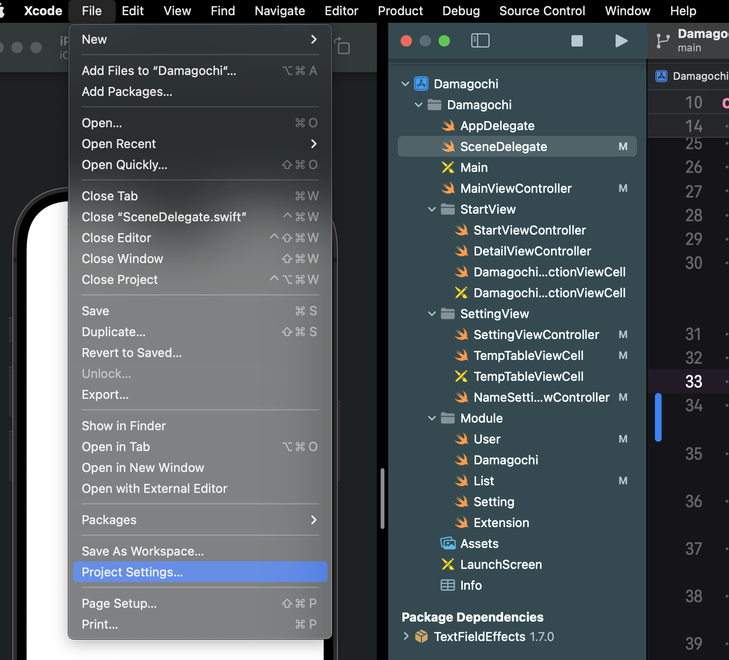Viewport: 729px width, 660px height.
Task: Select SceneDelegate in the navigator
Action: tap(517, 146)
